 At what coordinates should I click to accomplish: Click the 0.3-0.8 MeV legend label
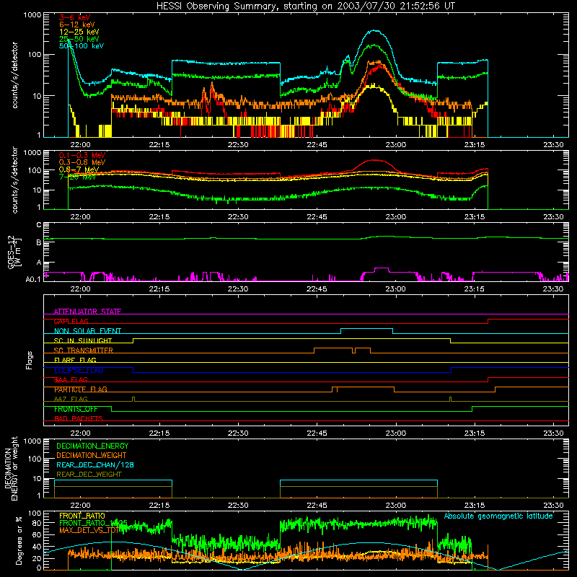[x=82, y=162]
